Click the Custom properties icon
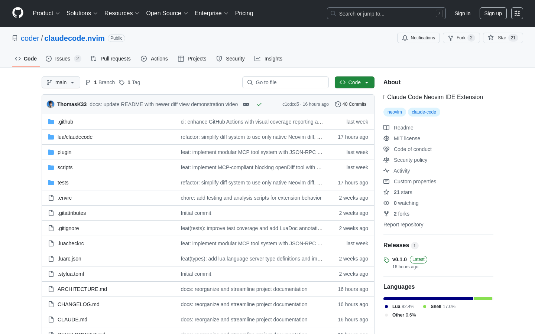The height and width of the screenshot is (334, 535). 386,181
